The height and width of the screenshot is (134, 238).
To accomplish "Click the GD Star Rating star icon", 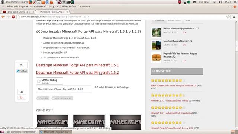I will pyautogui.click(x=39, y=81).
